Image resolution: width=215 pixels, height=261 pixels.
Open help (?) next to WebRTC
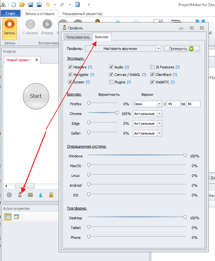pos(173,82)
